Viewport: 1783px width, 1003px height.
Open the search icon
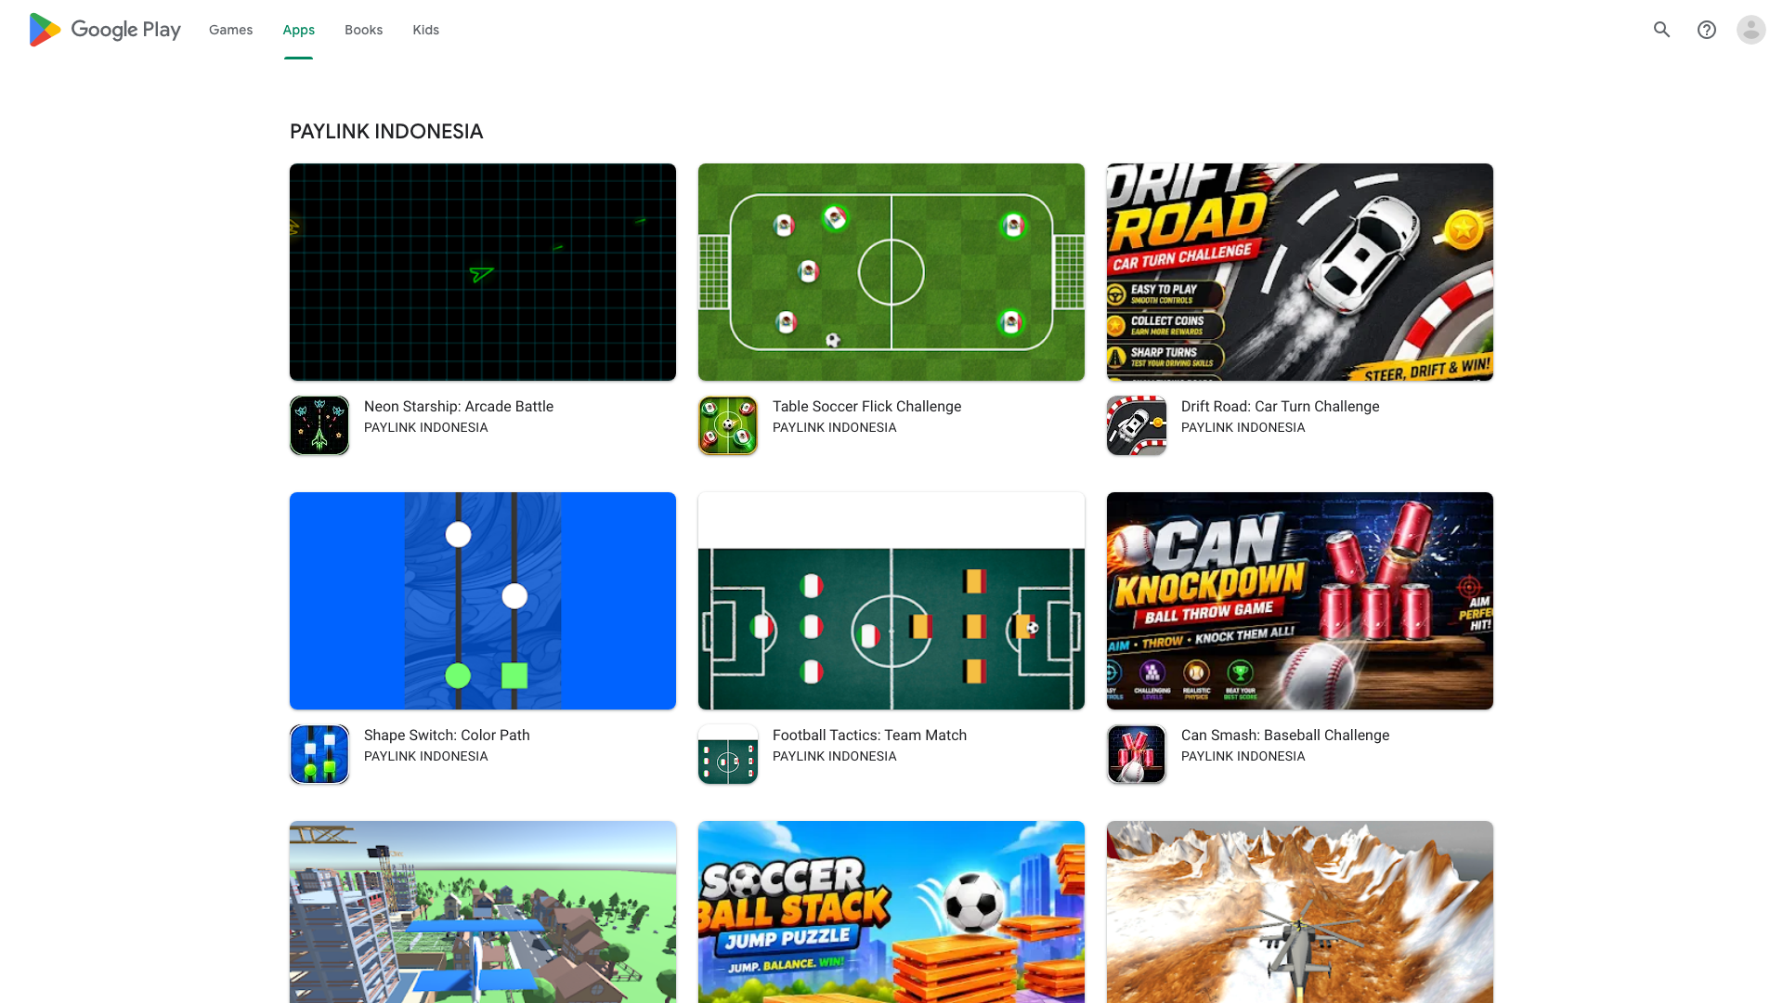1662,30
